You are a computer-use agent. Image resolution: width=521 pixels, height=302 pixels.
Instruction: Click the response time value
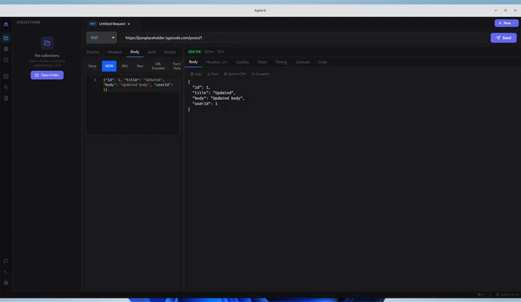209,52
